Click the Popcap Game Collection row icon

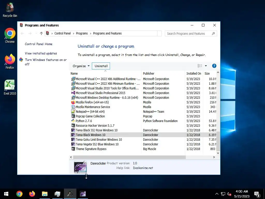(73, 116)
